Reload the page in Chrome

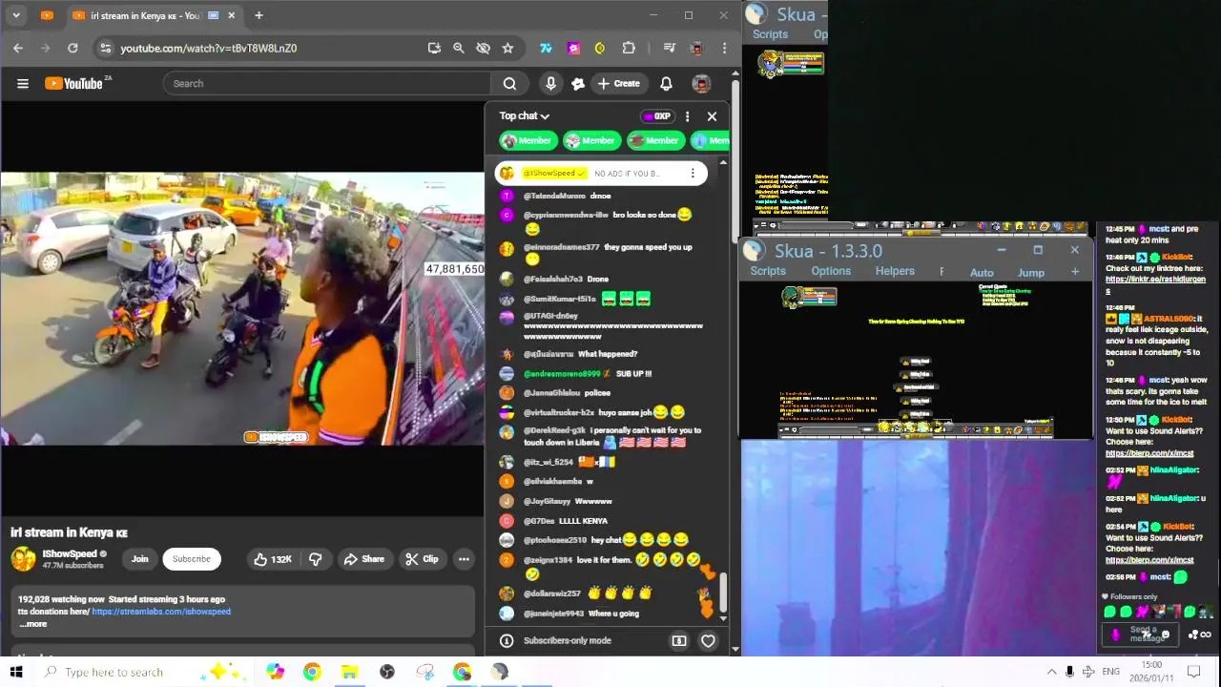[72, 48]
